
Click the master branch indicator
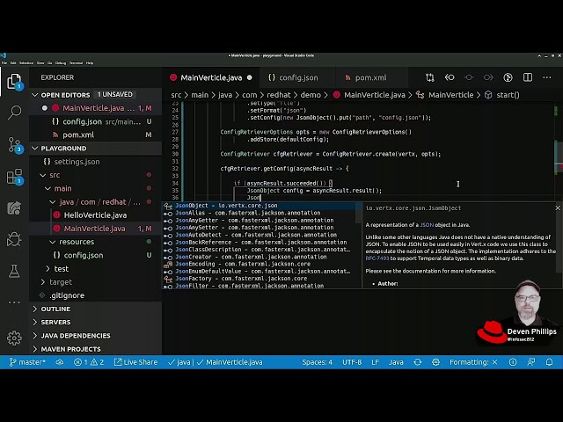28,362
